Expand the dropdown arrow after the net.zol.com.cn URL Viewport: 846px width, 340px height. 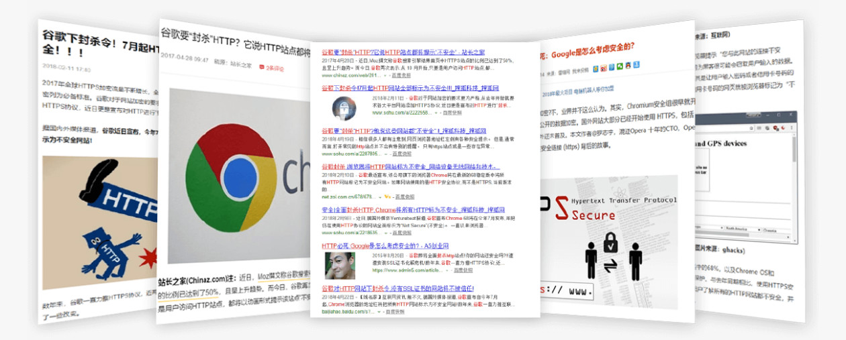click(x=380, y=197)
